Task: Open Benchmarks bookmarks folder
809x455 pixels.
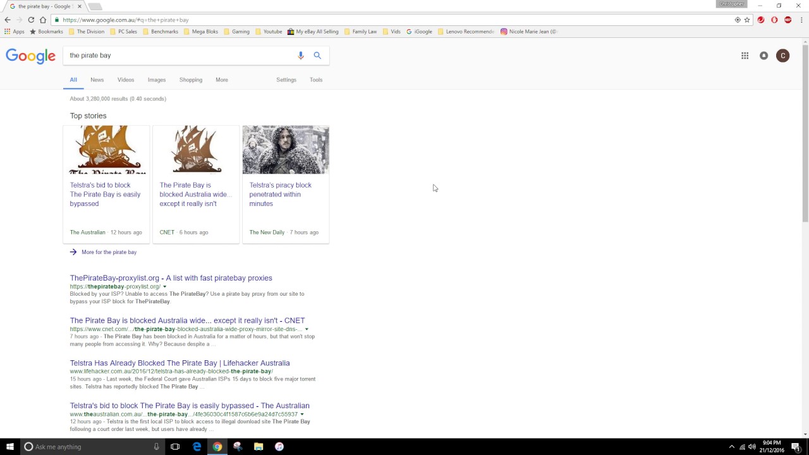Action: click(x=161, y=32)
